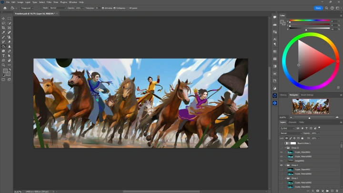Adjust the hue slider in Color panel
This screenshot has width=343, height=193.
310,20
